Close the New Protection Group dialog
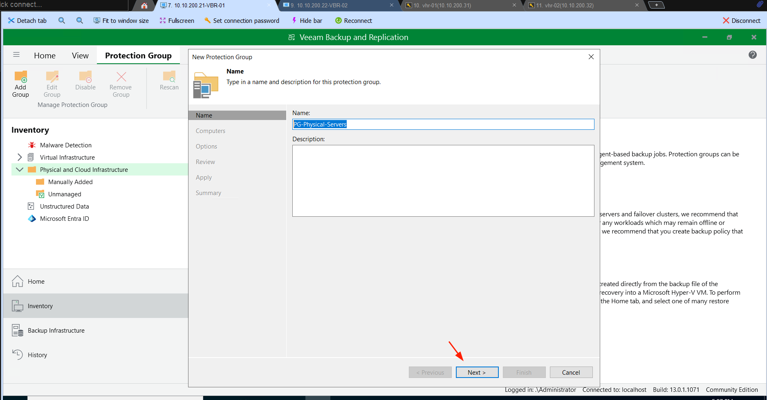The image size is (767, 400). click(x=591, y=57)
